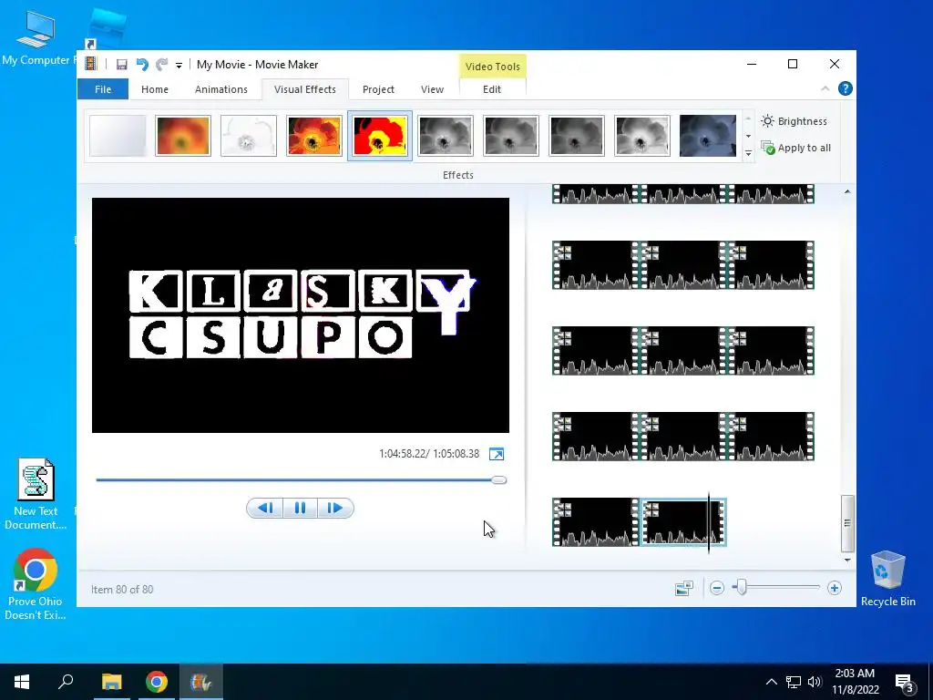This screenshot has width=933, height=700.
Task: Open File Explorer from taskbar
Action: coord(111,682)
